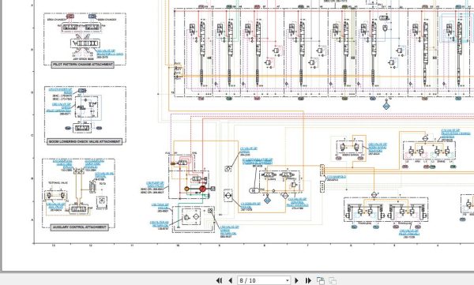The width and height of the screenshot is (474, 285).
Task: Click the red main pump symbol
Action: (x=202, y=189)
